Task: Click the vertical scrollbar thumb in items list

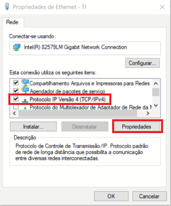Action: coord(156,92)
